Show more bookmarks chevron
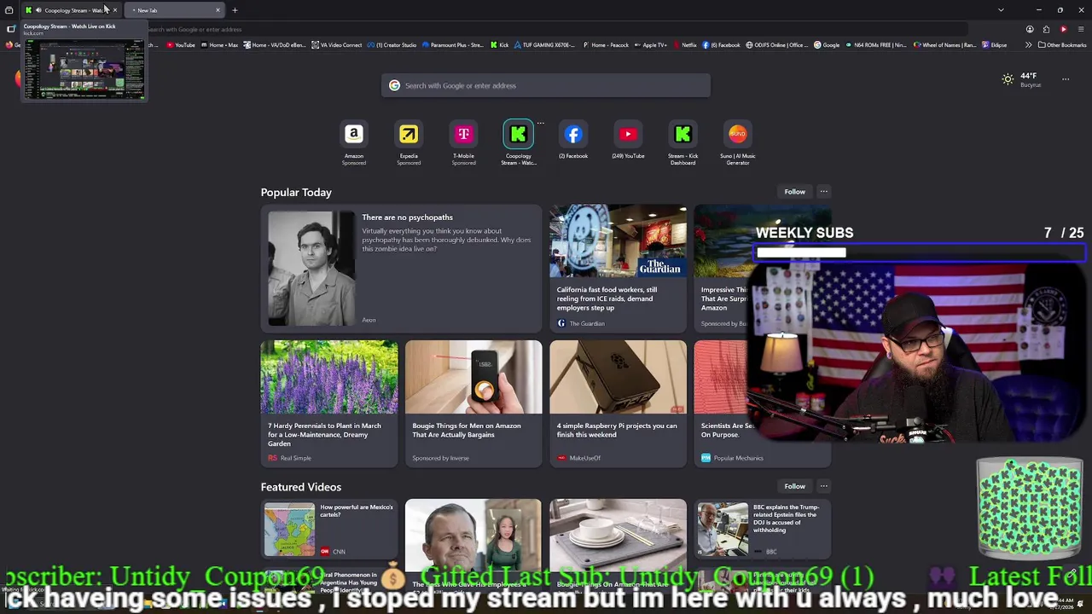This screenshot has height=614, width=1092. [1027, 45]
